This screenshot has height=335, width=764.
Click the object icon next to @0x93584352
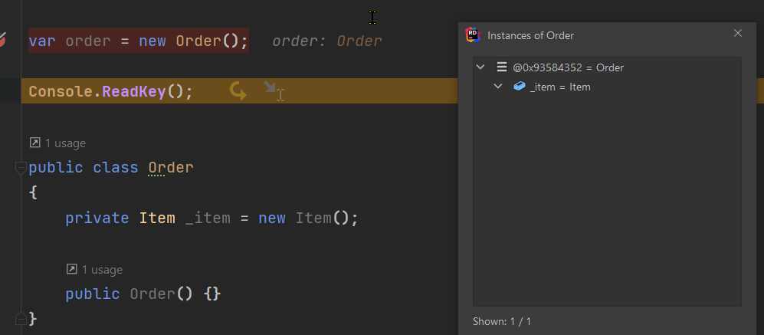pos(501,67)
